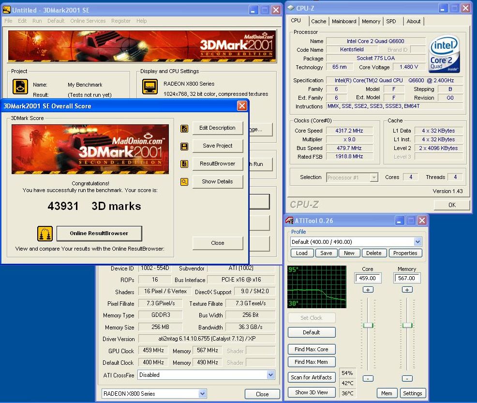477x403 pixels.
Task: Switch to the About tab in CPU-Z
Action: pyautogui.click(x=414, y=21)
